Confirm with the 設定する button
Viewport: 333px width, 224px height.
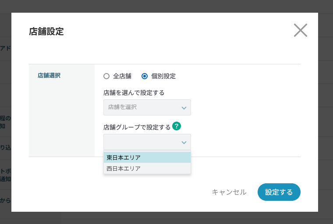pyautogui.click(x=279, y=192)
